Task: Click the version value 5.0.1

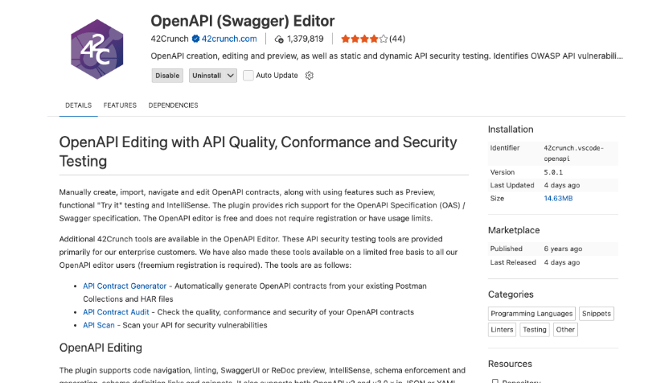Action: (x=553, y=172)
